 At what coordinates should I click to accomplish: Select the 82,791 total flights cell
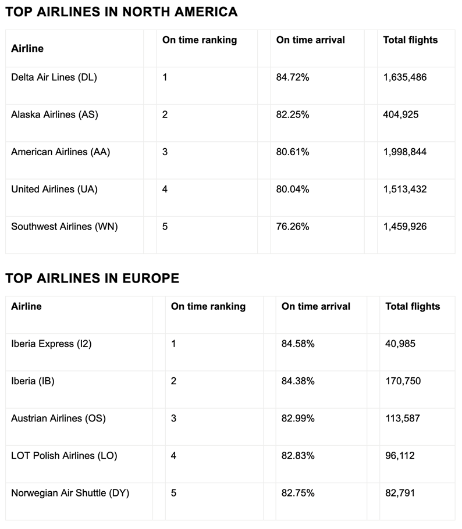(400, 493)
